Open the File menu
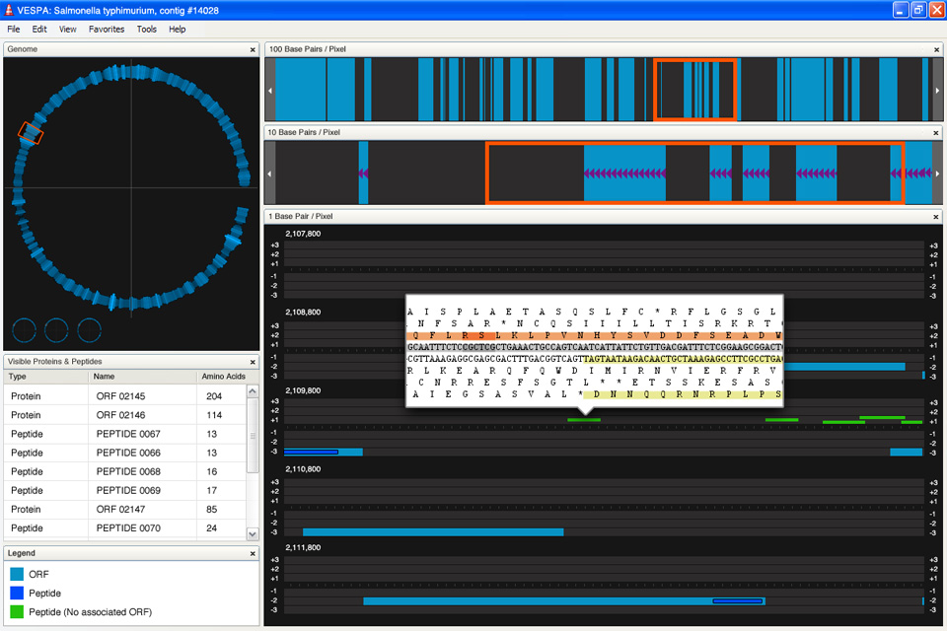 pyautogui.click(x=14, y=30)
